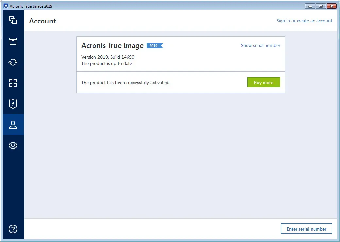Click the Enter serial number button
340x242 pixels.
pos(306,229)
